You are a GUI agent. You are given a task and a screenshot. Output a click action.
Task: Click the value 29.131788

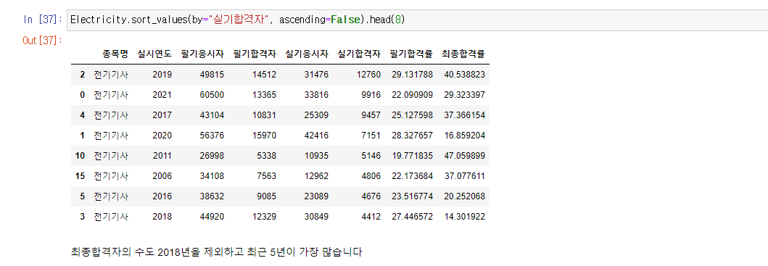tap(413, 75)
